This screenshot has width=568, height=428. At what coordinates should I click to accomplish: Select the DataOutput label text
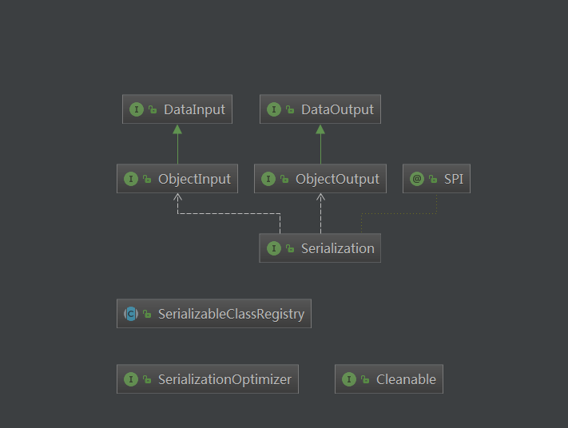click(337, 109)
